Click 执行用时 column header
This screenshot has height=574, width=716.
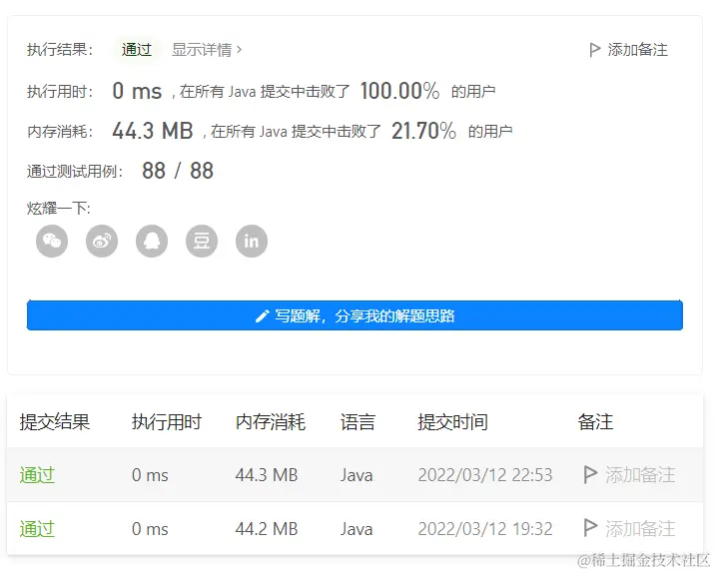(x=167, y=421)
